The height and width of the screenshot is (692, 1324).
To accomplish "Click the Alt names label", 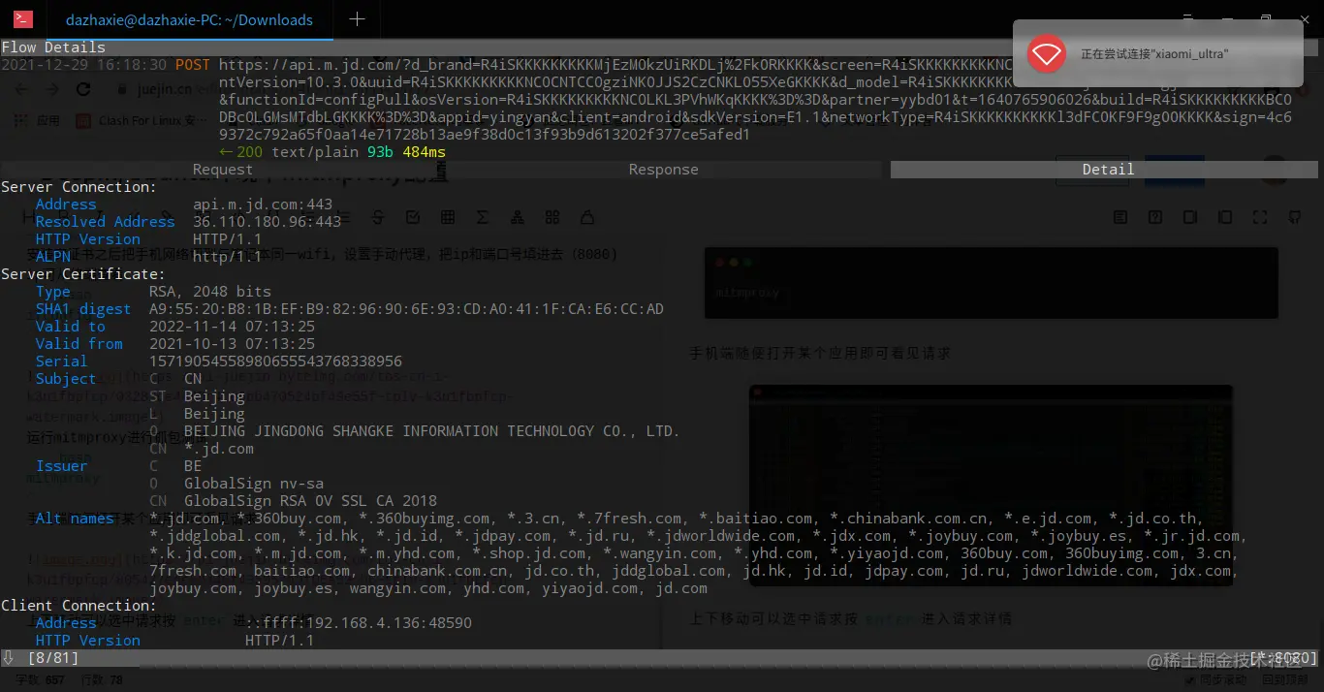I will click(x=75, y=519).
